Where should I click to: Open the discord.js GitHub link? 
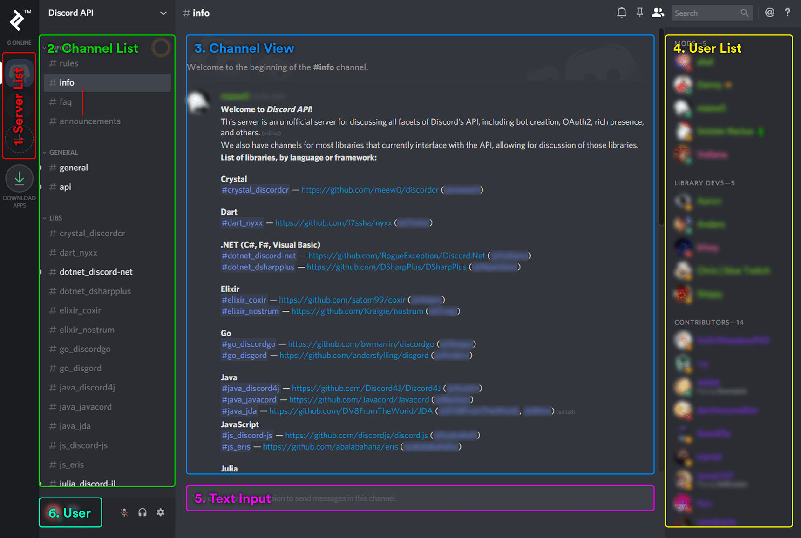click(356, 435)
